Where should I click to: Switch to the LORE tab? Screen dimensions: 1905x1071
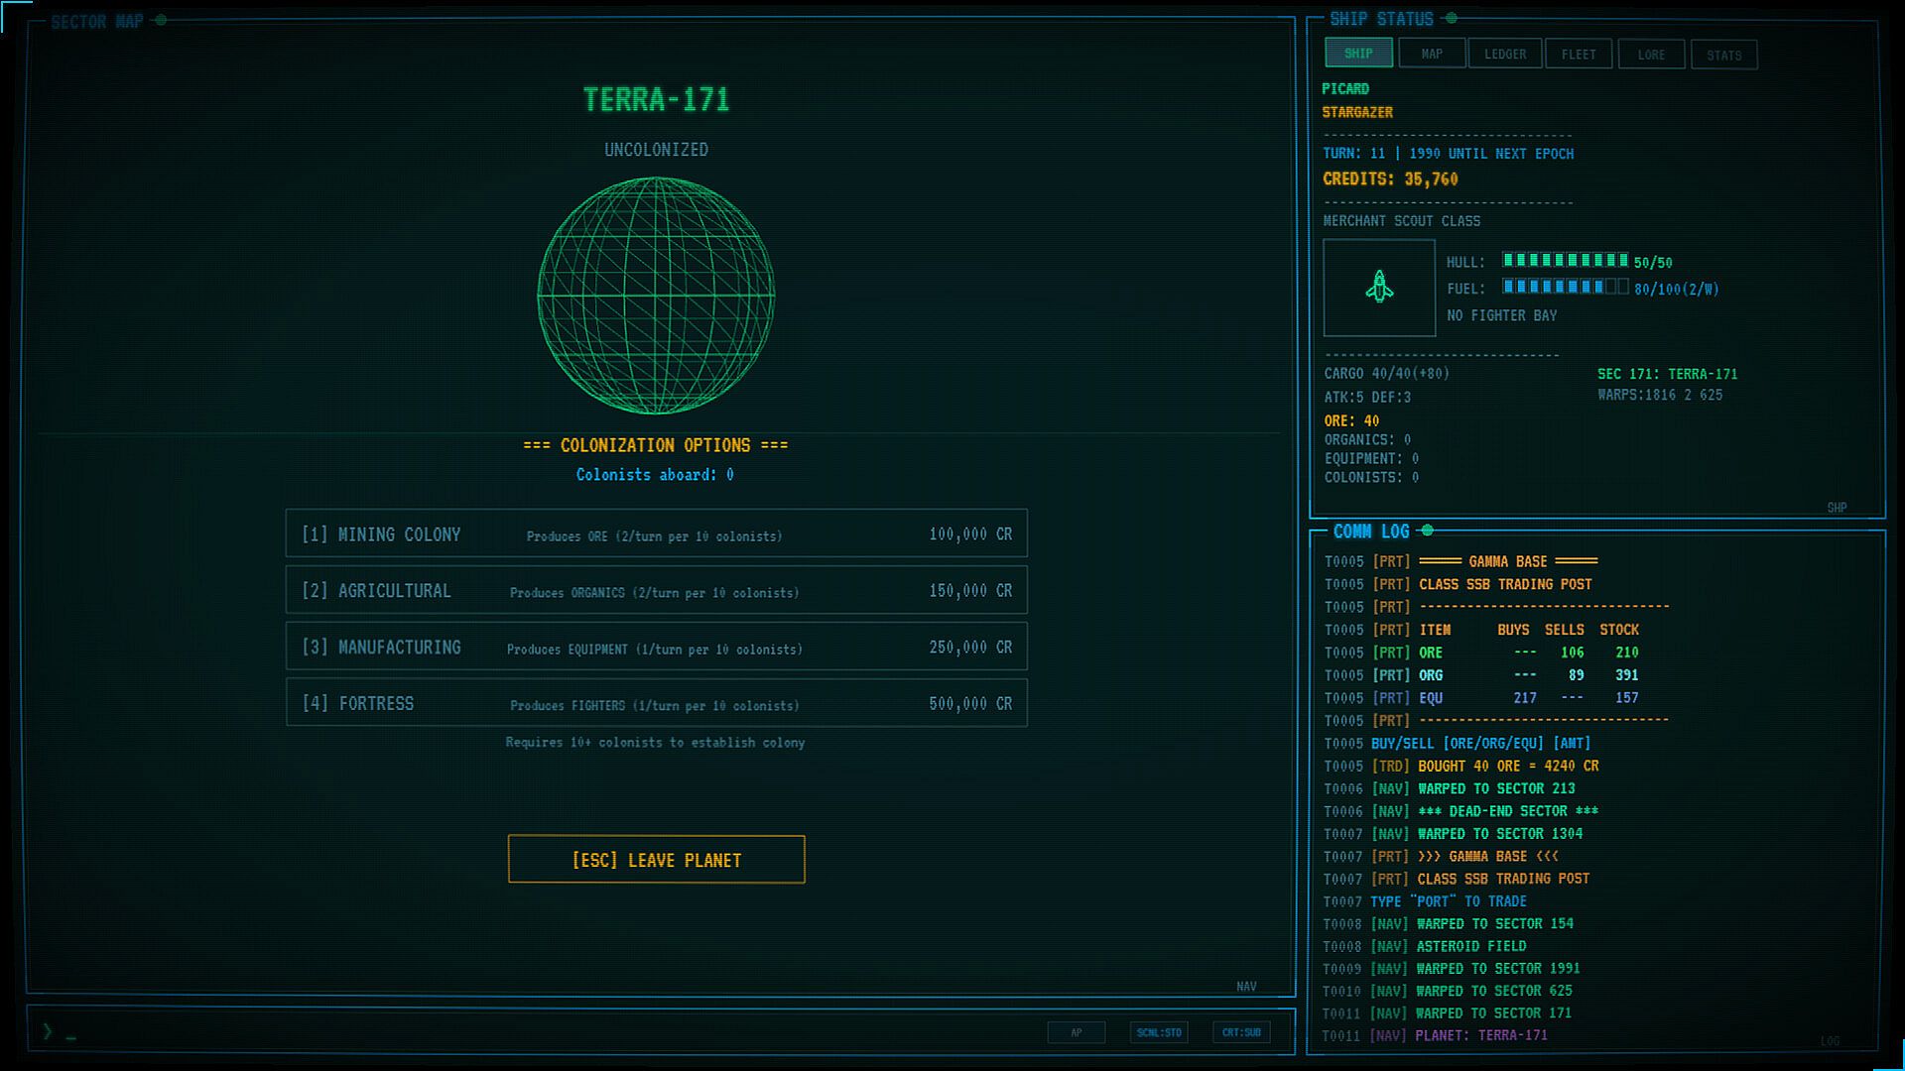[x=1651, y=55]
